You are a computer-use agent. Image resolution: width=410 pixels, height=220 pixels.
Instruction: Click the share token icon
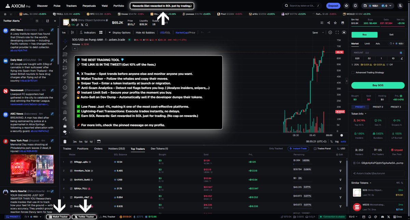coord(328,23)
